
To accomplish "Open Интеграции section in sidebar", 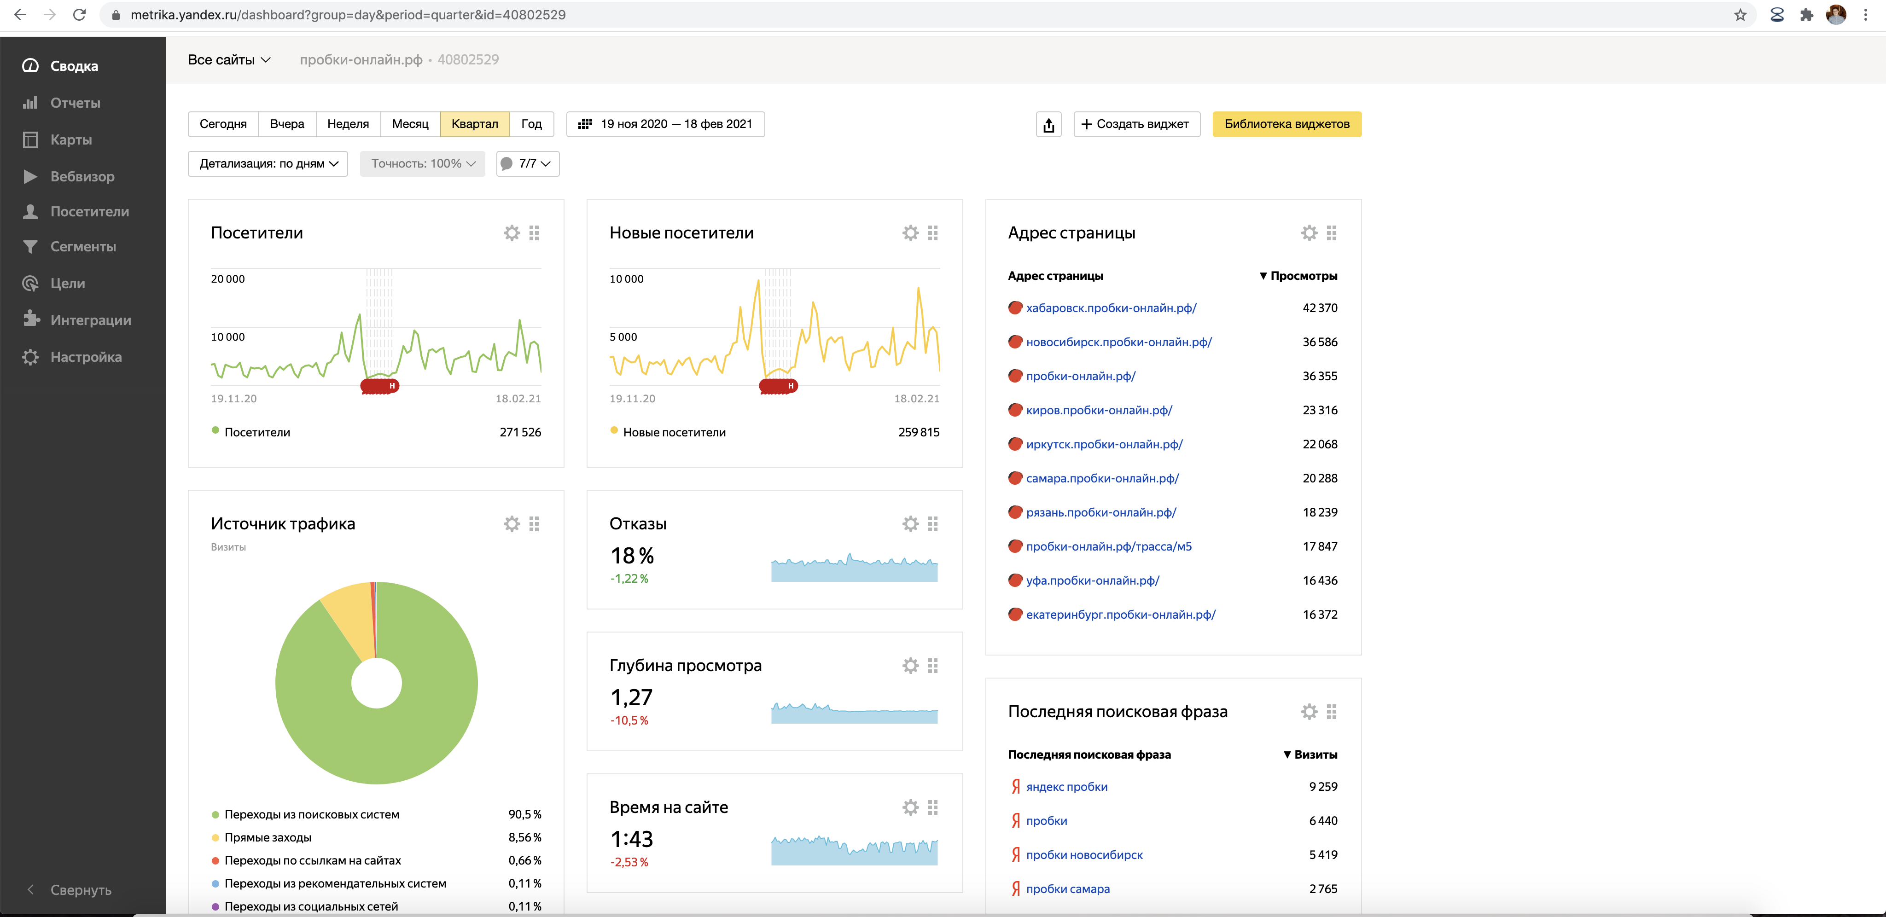I will click(90, 320).
